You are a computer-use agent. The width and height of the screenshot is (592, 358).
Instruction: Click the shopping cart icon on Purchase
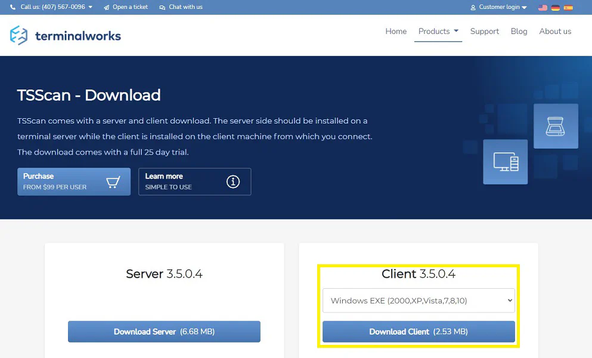pyautogui.click(x=113, y=182)
